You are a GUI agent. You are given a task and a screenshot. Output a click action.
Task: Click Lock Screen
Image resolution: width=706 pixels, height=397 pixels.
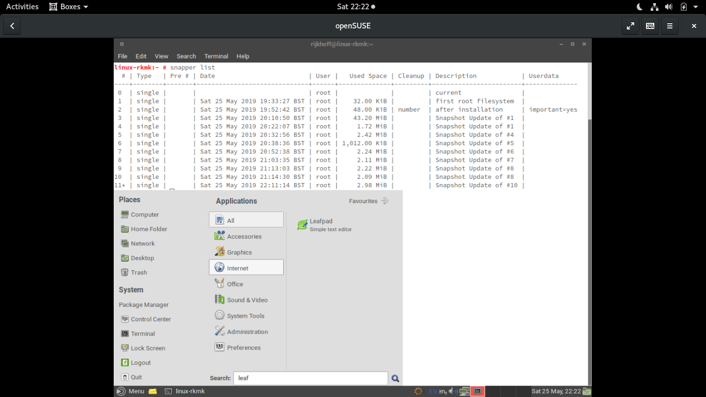143,348
